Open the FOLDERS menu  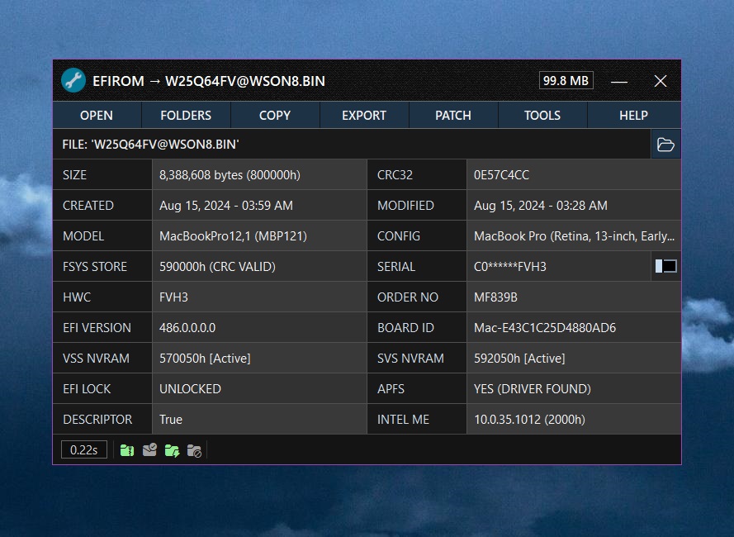[186, 116]
